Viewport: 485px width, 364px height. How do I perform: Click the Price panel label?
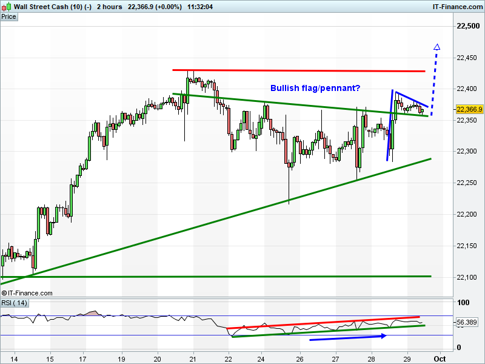point(8,17)
